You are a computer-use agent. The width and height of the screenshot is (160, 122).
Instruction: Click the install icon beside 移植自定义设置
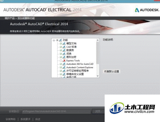[x=64, y=74]
